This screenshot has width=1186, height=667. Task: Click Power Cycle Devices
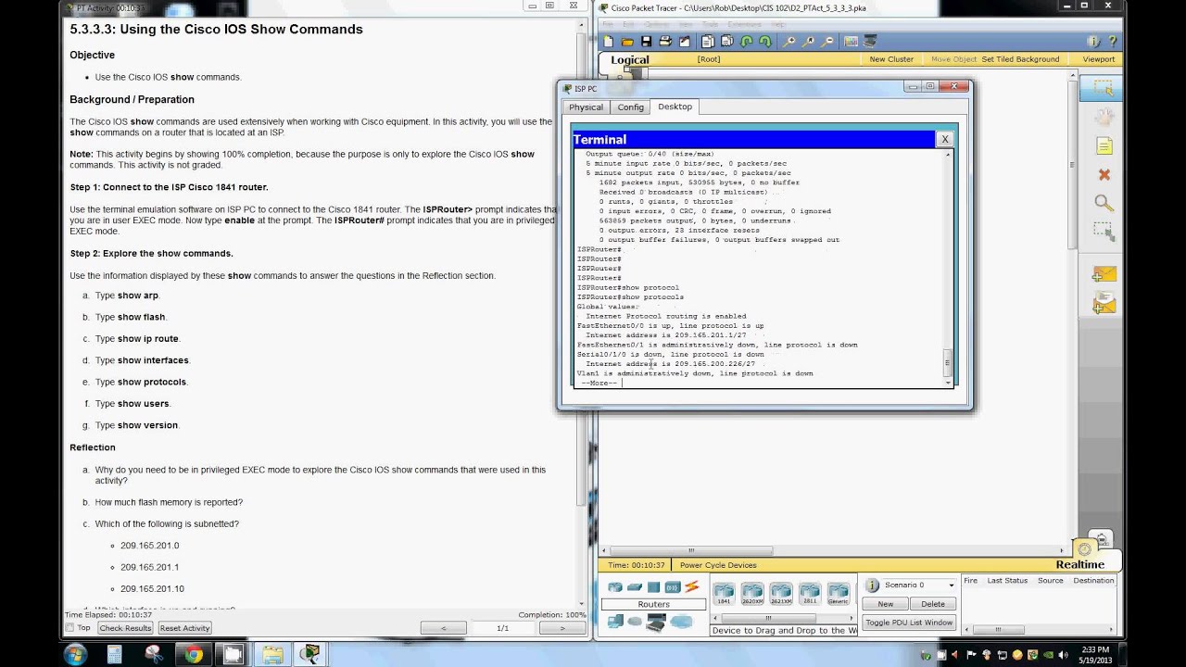click(718, 565)
